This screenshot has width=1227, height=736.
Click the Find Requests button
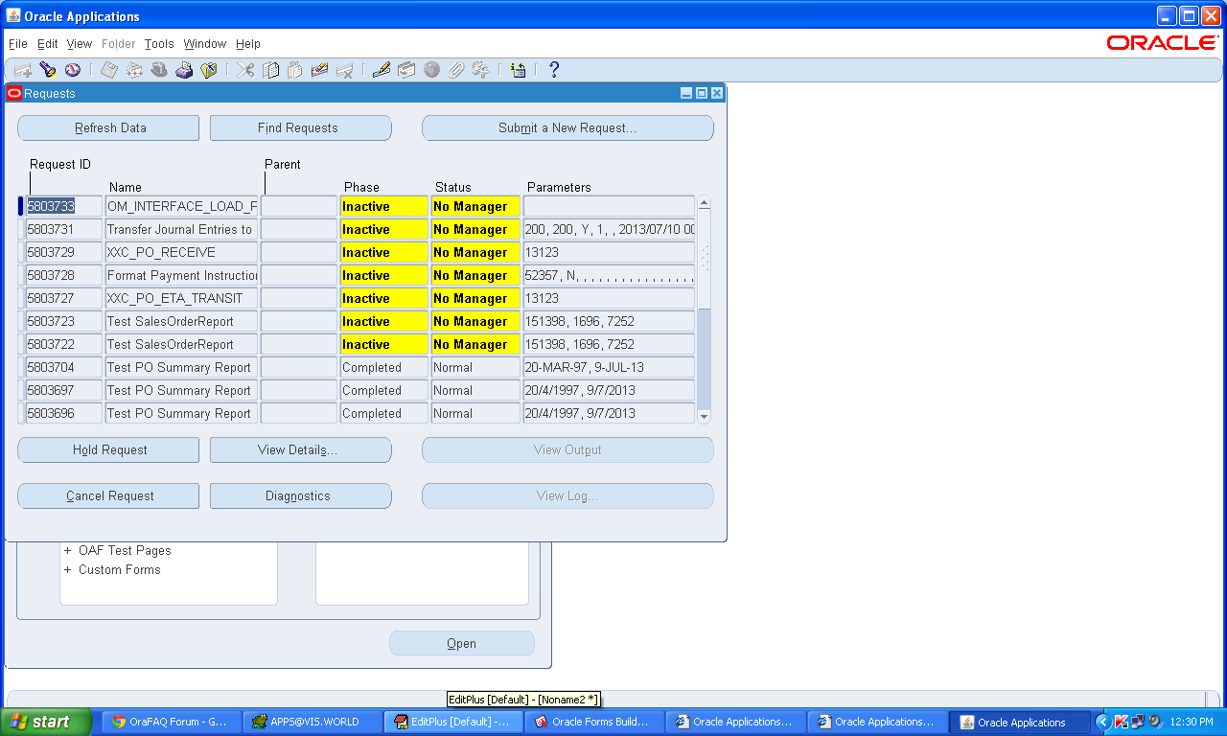(x=301, y=128)
